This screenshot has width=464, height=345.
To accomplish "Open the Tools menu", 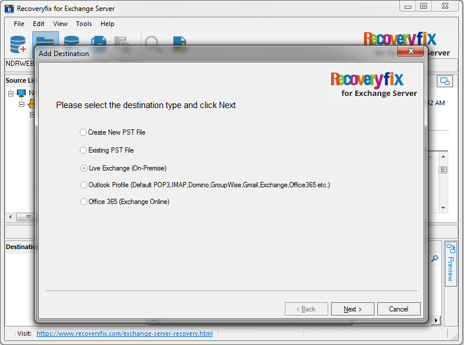I will 84,24.
